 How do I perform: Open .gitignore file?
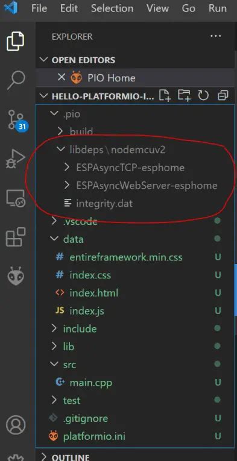(x=86, y=418)
